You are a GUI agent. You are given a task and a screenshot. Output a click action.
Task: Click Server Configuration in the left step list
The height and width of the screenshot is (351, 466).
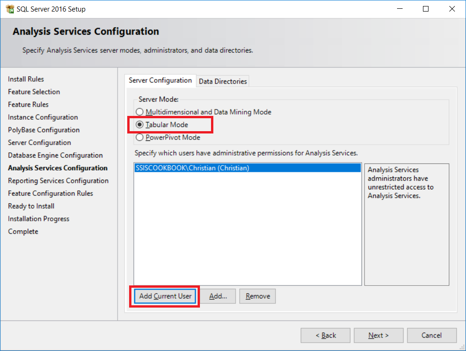(x=39, y=143)
